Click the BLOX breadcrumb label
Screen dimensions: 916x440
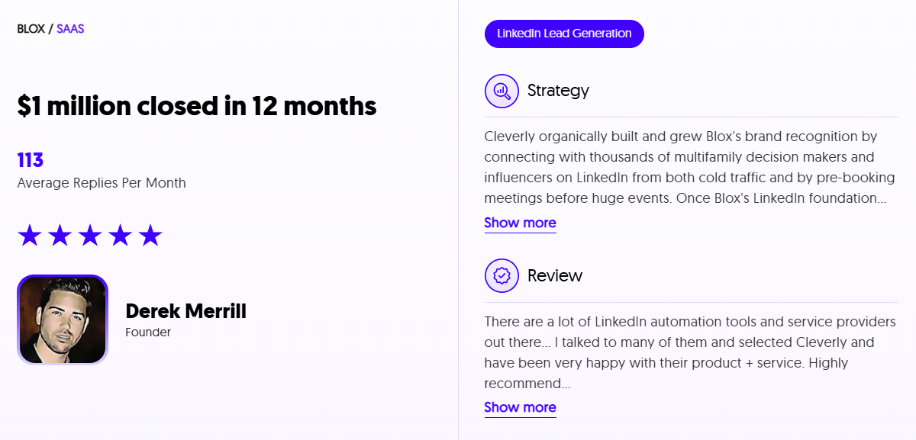(x=31, y=29)
